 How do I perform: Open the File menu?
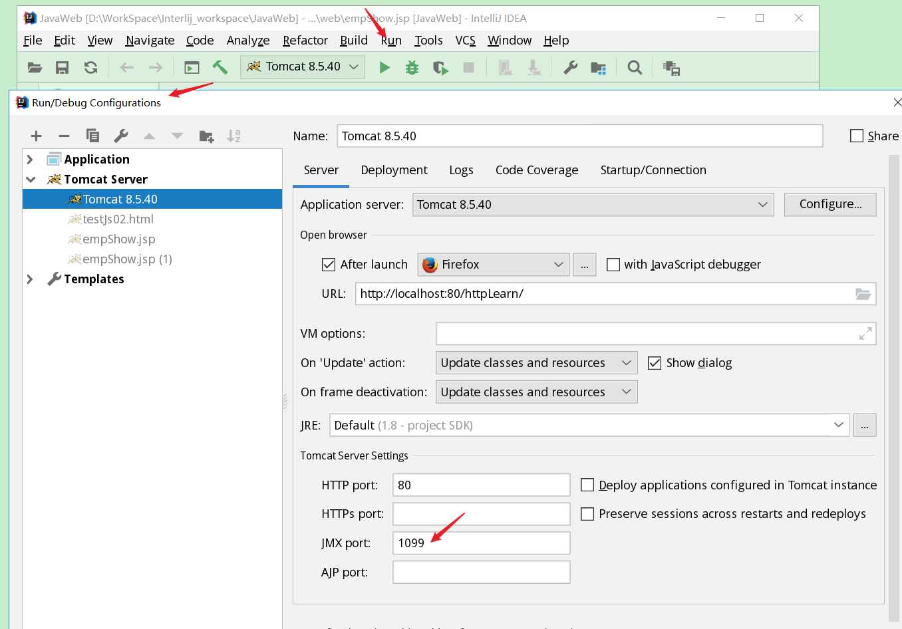pos(33,41)
